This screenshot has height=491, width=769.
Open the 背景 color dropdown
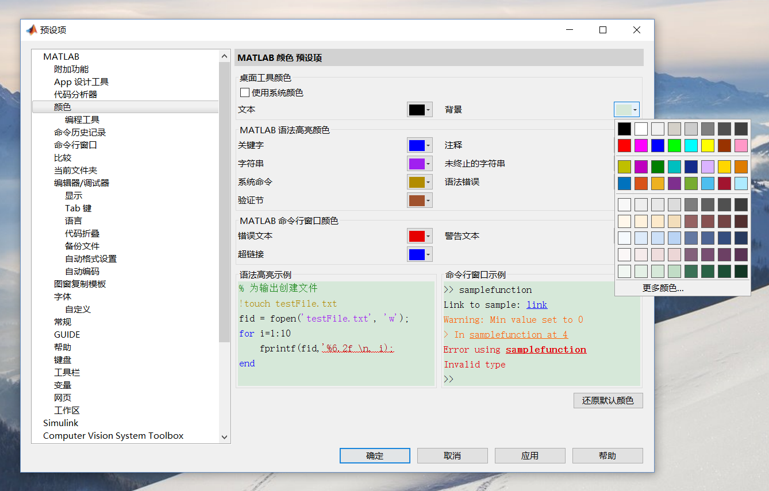[x=626, y=110]
